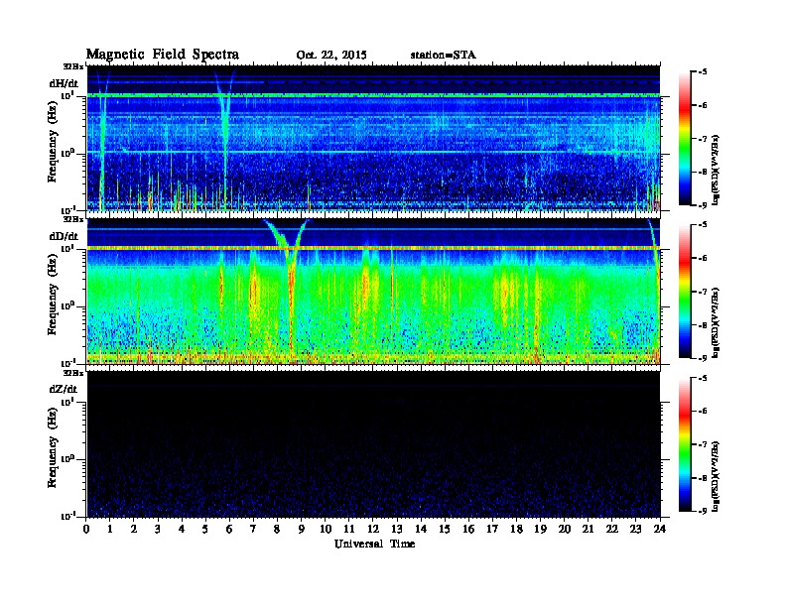Click the 'dH/dt' panel label
Screen dimensions: 786x607
(x=64, y=83)
